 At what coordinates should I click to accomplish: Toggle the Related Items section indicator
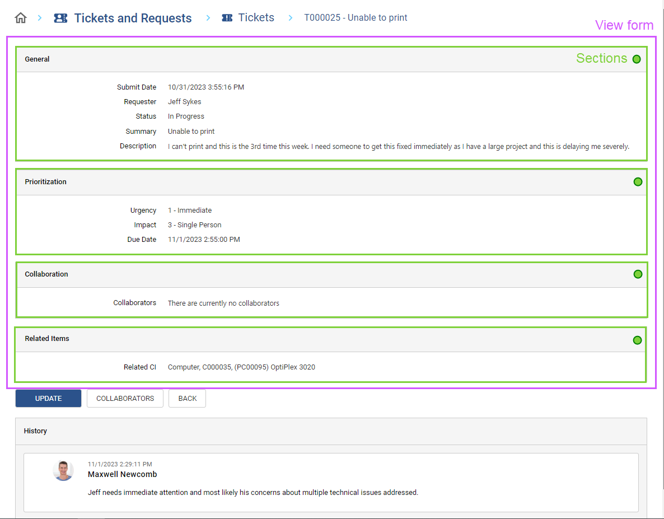(637, 339)
